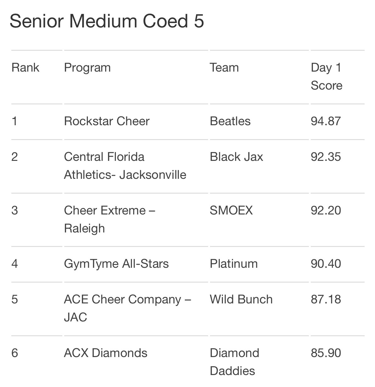375x387 pixels.
Task: Click the Beatles team name
Action: [230, 121]
